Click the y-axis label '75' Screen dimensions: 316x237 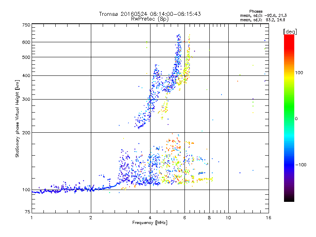pos(28,212)
